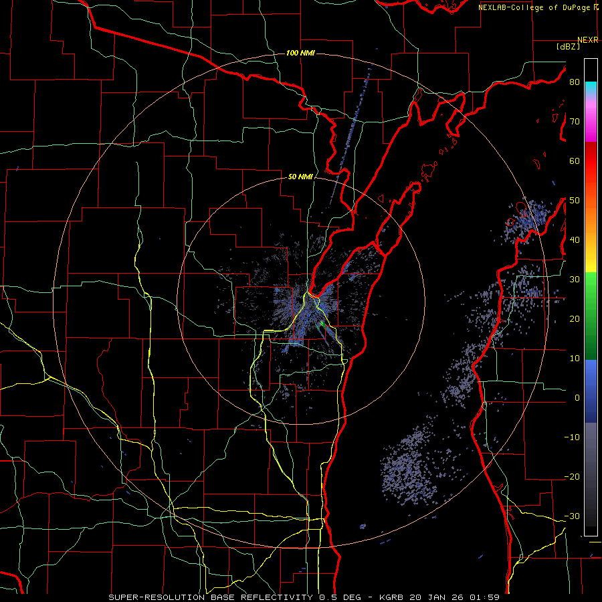The image size is (602, 602).
Task: Click the cyan top band of color bar
Action: click(x=591, y=88)
